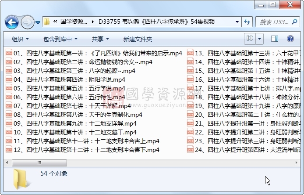304x195 pixels.
Task: Click horizontal scrollbar left arrow
Action: click(7, 163)
